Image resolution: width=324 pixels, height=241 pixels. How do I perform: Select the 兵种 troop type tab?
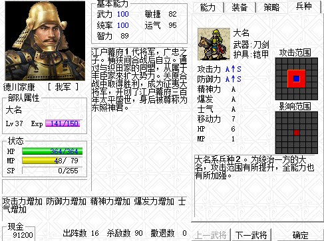click(x=304, y=7)
